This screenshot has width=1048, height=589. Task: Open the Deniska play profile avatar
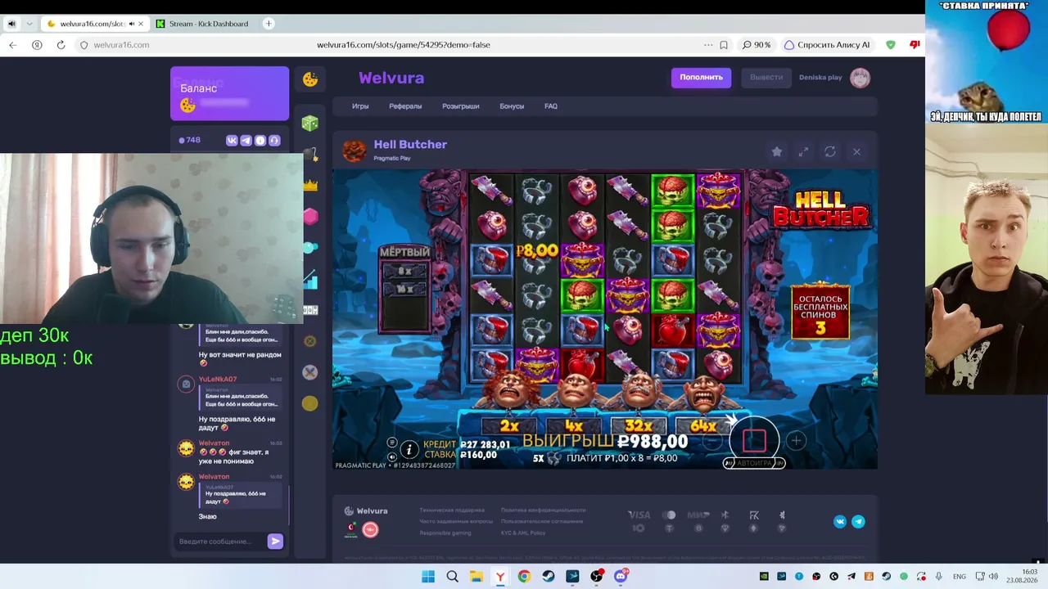(x=860, y=78)
